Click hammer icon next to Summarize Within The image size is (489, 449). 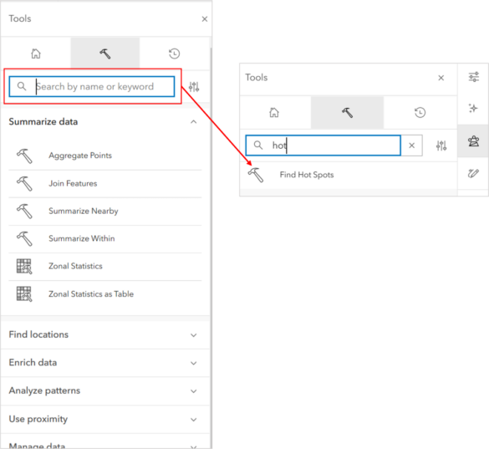(x=24, y=238)
